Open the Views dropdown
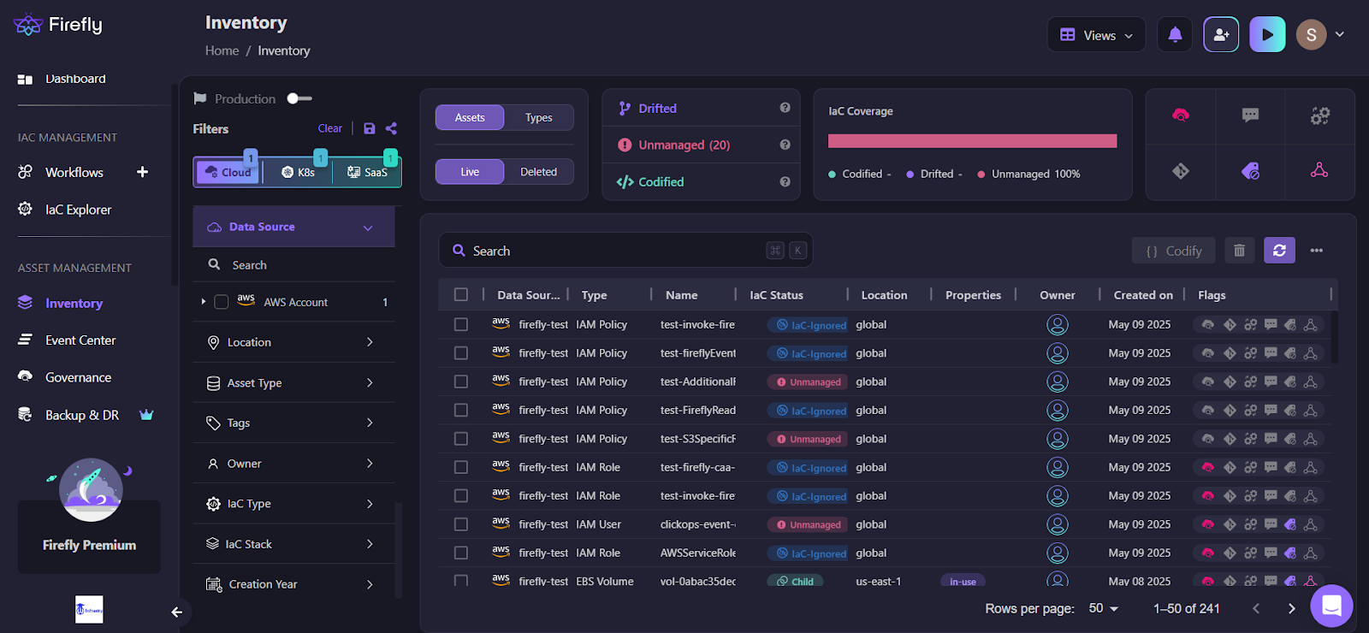Viewport: 1369px width, 633px height. click(1096, 35)
